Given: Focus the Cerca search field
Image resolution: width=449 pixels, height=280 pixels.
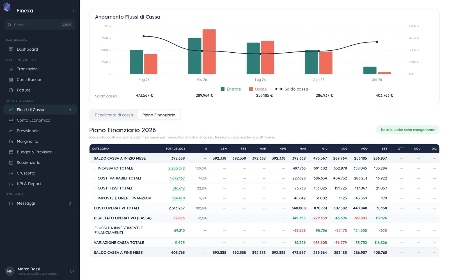Looking at the screenshot, I should point(40,25).
